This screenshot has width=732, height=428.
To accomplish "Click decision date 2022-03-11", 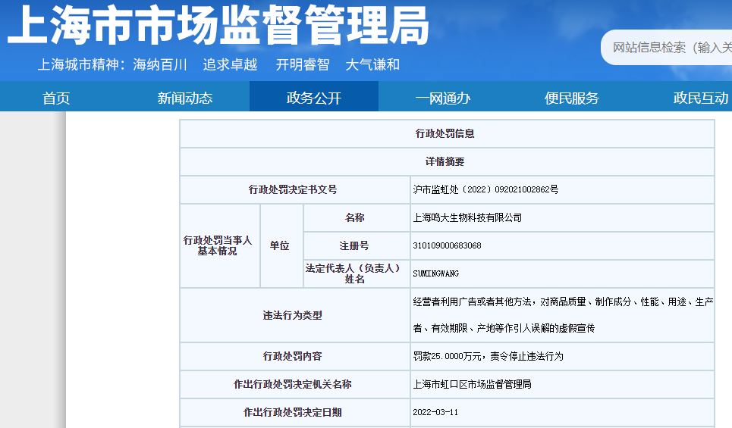I will pos(435,413).
